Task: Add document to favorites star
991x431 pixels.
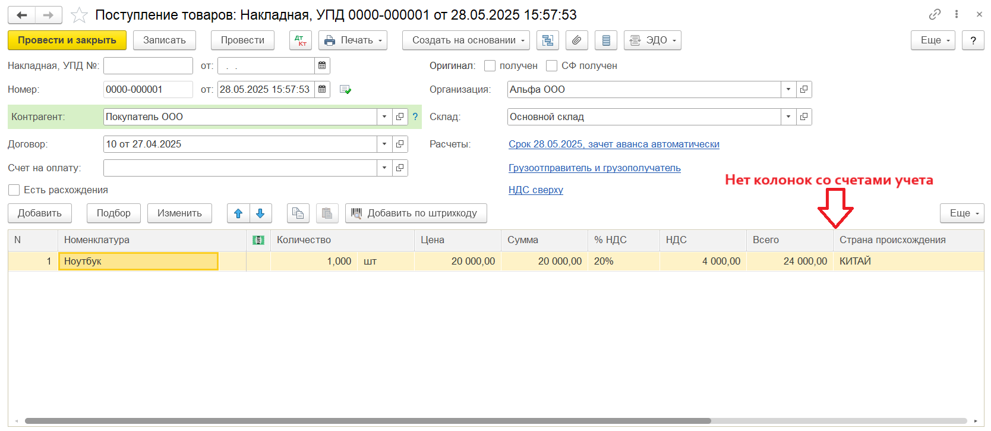Action: pos(79,15)
